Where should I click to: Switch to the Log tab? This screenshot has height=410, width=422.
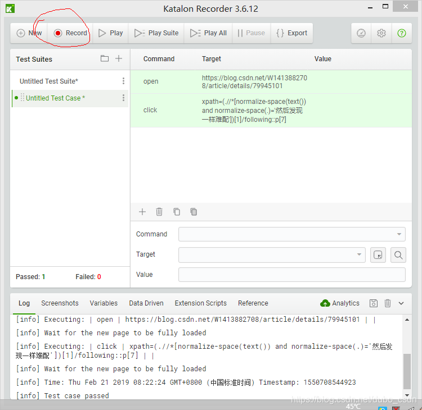tap(24, 303)
